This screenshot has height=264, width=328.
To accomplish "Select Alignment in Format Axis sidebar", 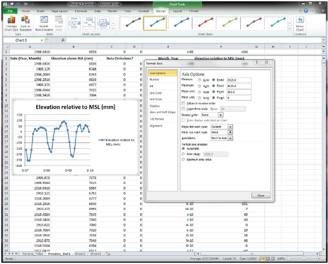I will pyautogui.click(x=162, y=126).
